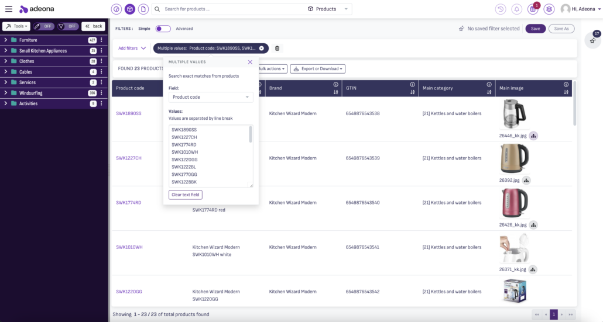
Task: Open the favorites star panel with 17 badge
Action: pyautogui.click(x=594, y=40)
